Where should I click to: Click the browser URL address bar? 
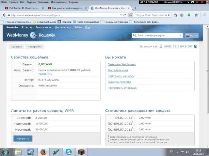65,15
